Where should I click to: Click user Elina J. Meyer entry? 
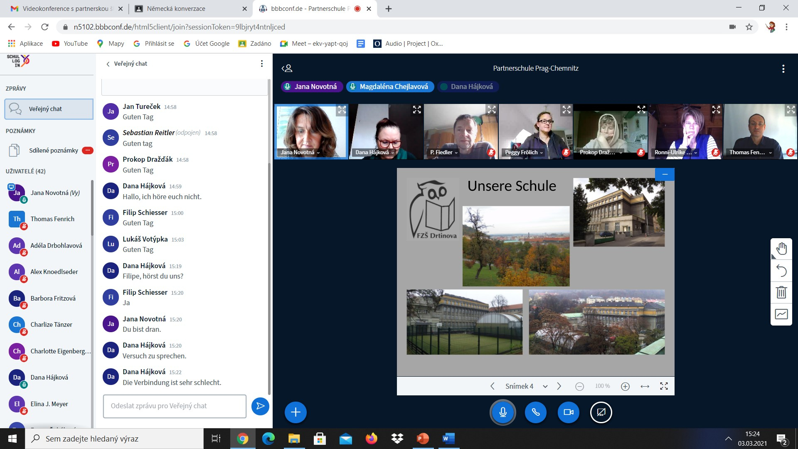click(x=49, y=404)
